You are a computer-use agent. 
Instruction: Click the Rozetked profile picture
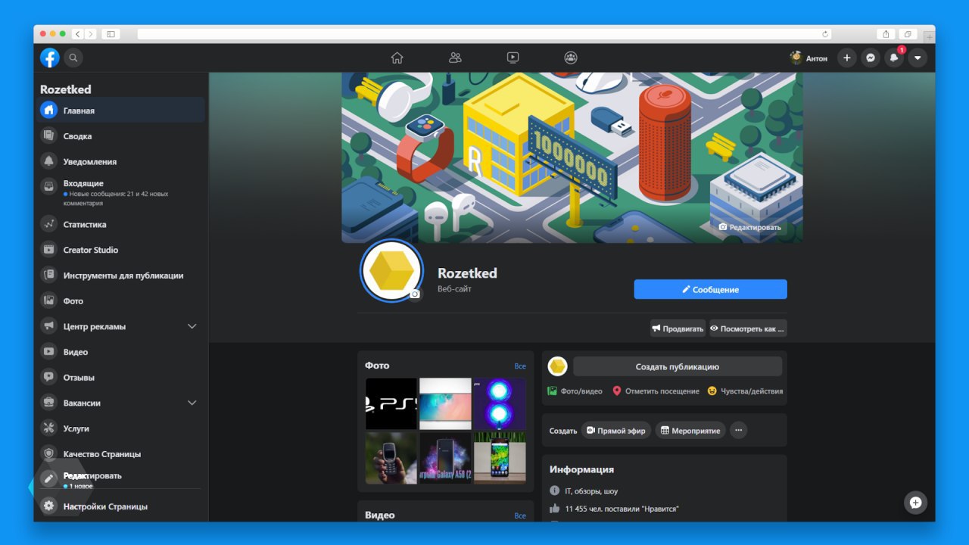pyautogui.click(x=391, y=271)
